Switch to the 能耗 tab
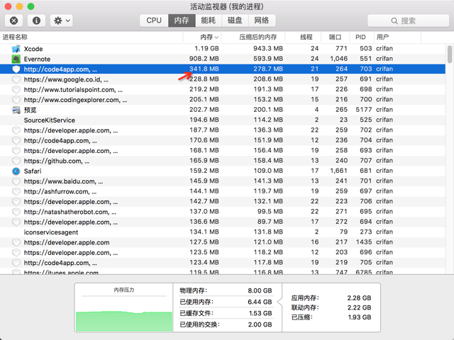This screenshot has width=454, height=340. (x=208, y=21)
